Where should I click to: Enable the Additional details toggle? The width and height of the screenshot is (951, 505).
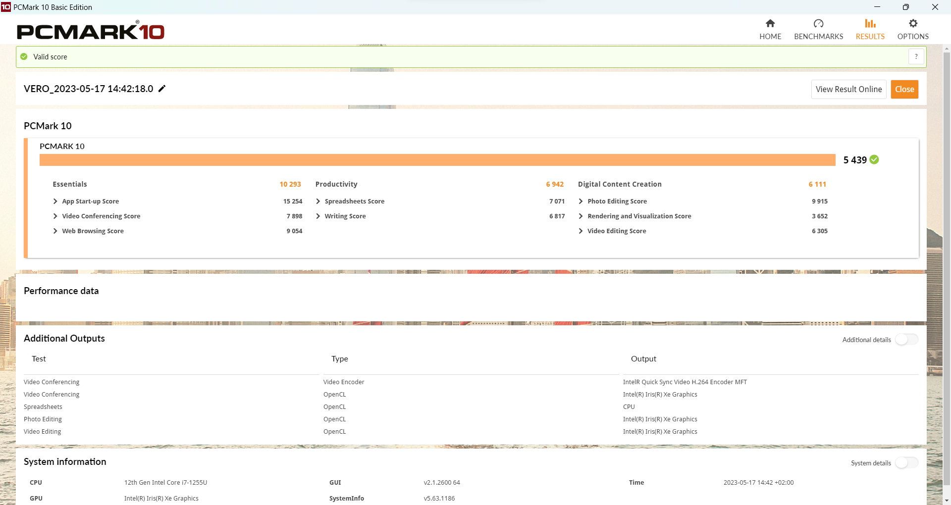[906, 340]
